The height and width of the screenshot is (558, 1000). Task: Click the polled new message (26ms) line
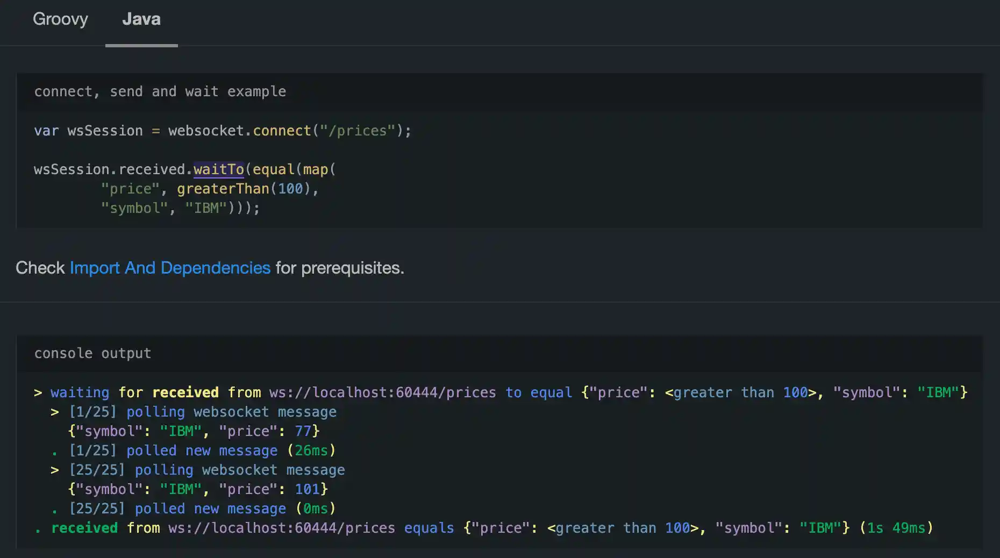[x=202, y=450]
